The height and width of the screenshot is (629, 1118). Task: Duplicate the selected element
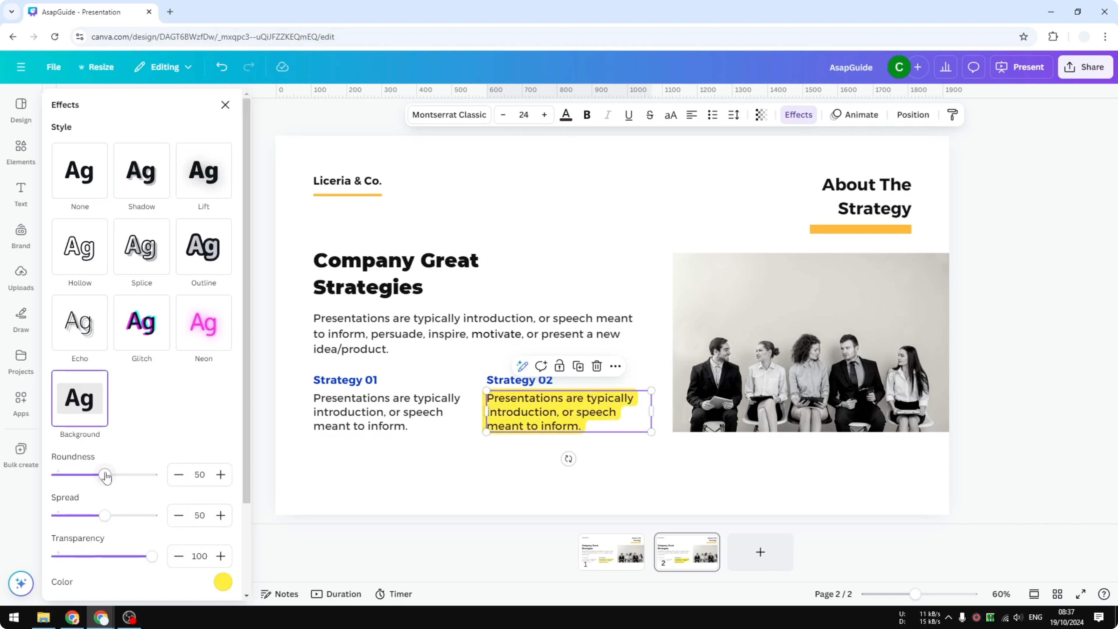click(578, 366)
